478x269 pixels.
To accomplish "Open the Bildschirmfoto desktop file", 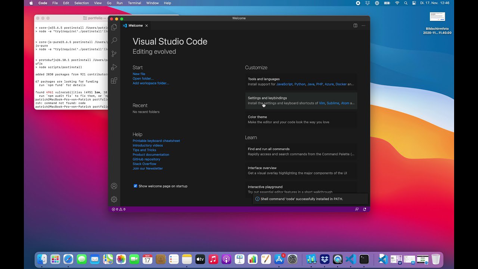I will click(437, 23).
